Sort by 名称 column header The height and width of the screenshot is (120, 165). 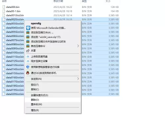pyautogui.click(x=4, y=1)
